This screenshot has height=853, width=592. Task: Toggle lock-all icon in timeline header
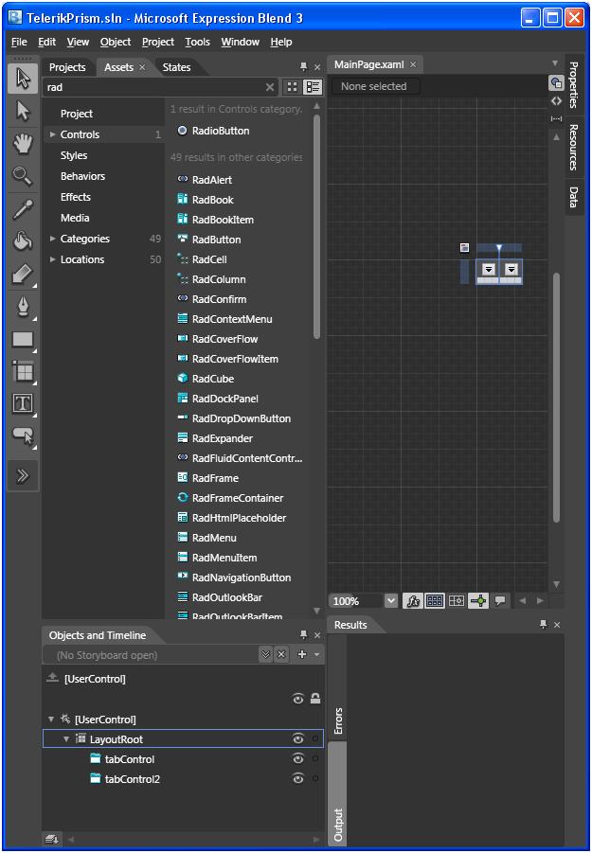(315, 699)
